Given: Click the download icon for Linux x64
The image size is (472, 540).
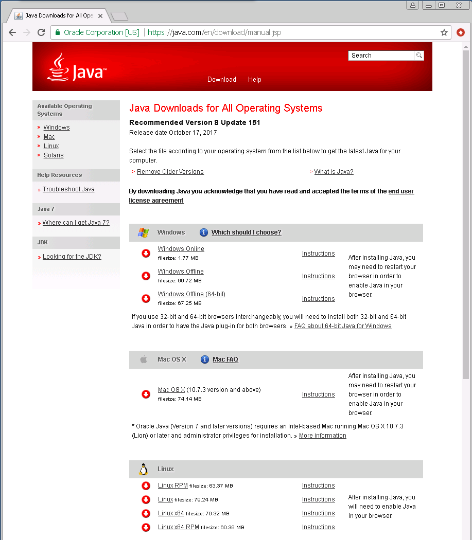Looking at the screenshot, I should [146, 513].
